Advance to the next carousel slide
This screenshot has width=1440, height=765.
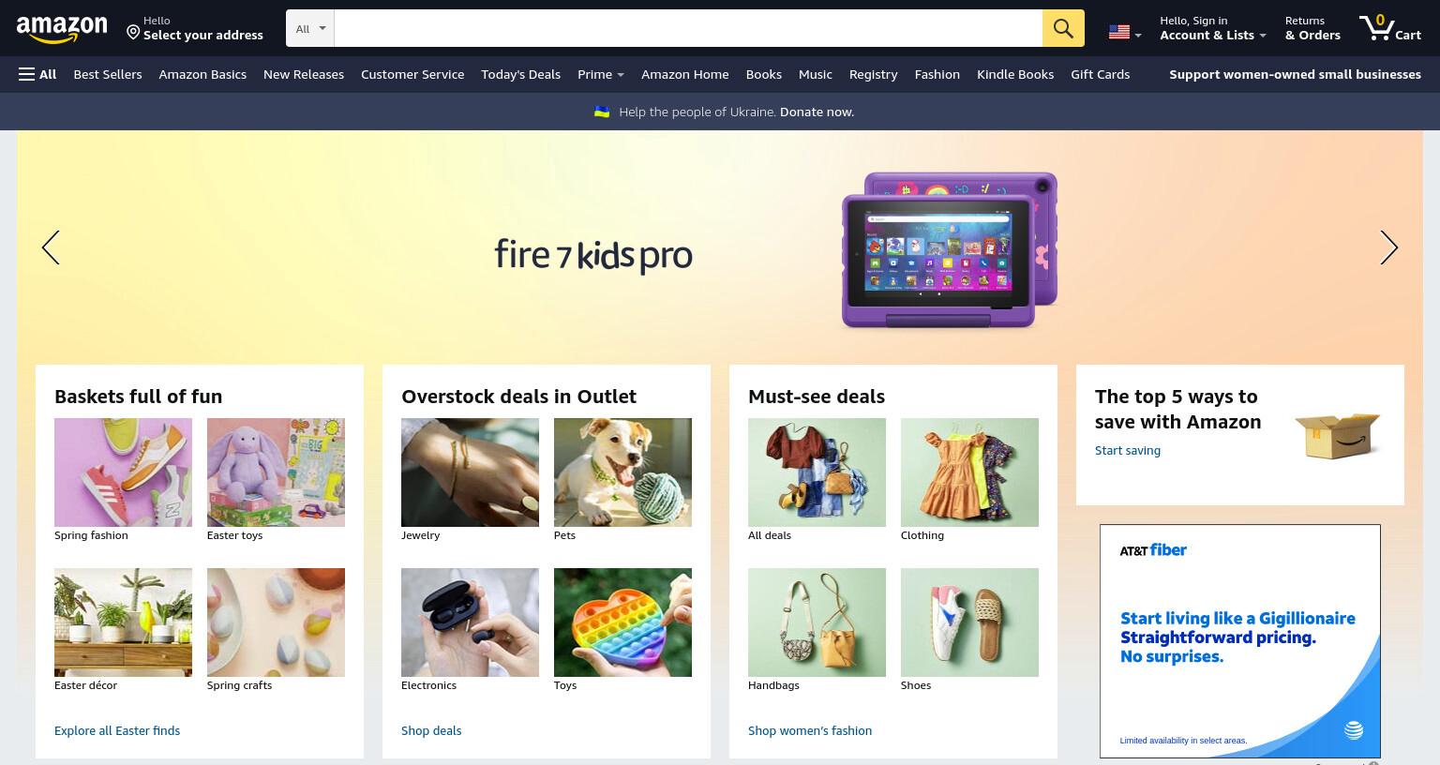pos(1388,247)
